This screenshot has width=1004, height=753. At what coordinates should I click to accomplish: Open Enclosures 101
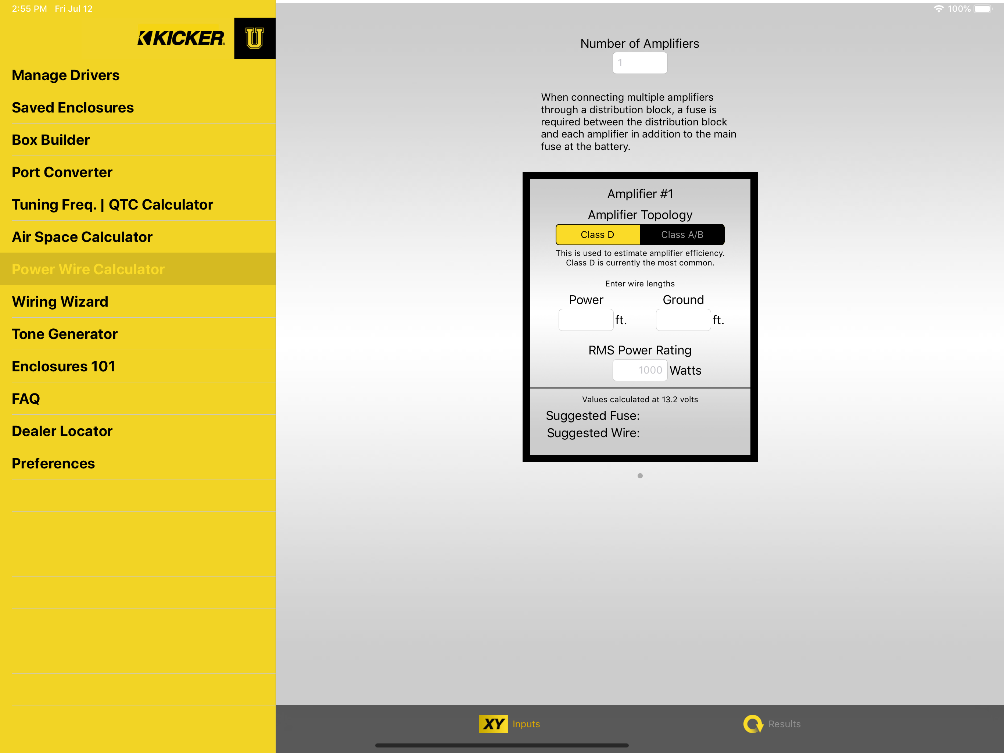coord(138,366)
